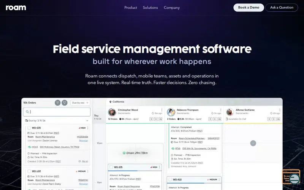Check the WO-G75 order checkbox
304x190 pixels.
29,128
